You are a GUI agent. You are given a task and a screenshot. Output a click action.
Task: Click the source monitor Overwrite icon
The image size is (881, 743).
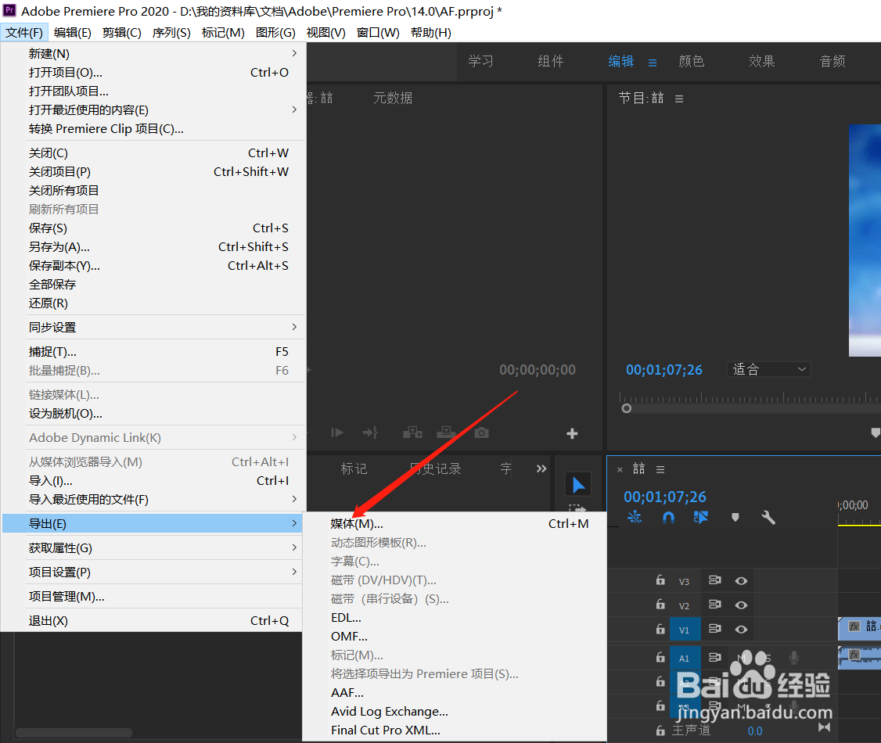[x=445, y=433]
